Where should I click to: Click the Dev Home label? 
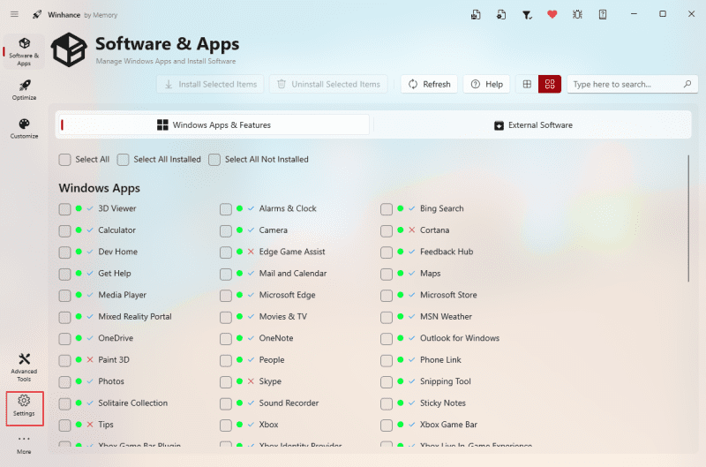[x=117, y=252]
